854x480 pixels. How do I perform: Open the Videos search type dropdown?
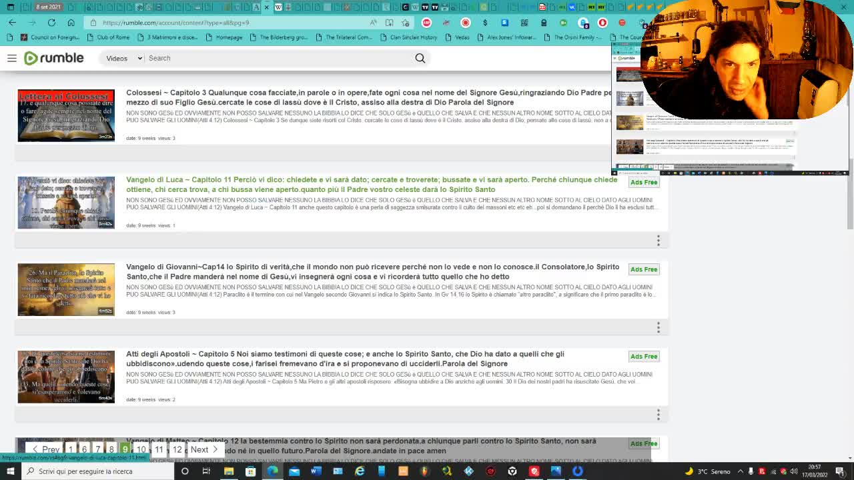click(x=124, y=58)
